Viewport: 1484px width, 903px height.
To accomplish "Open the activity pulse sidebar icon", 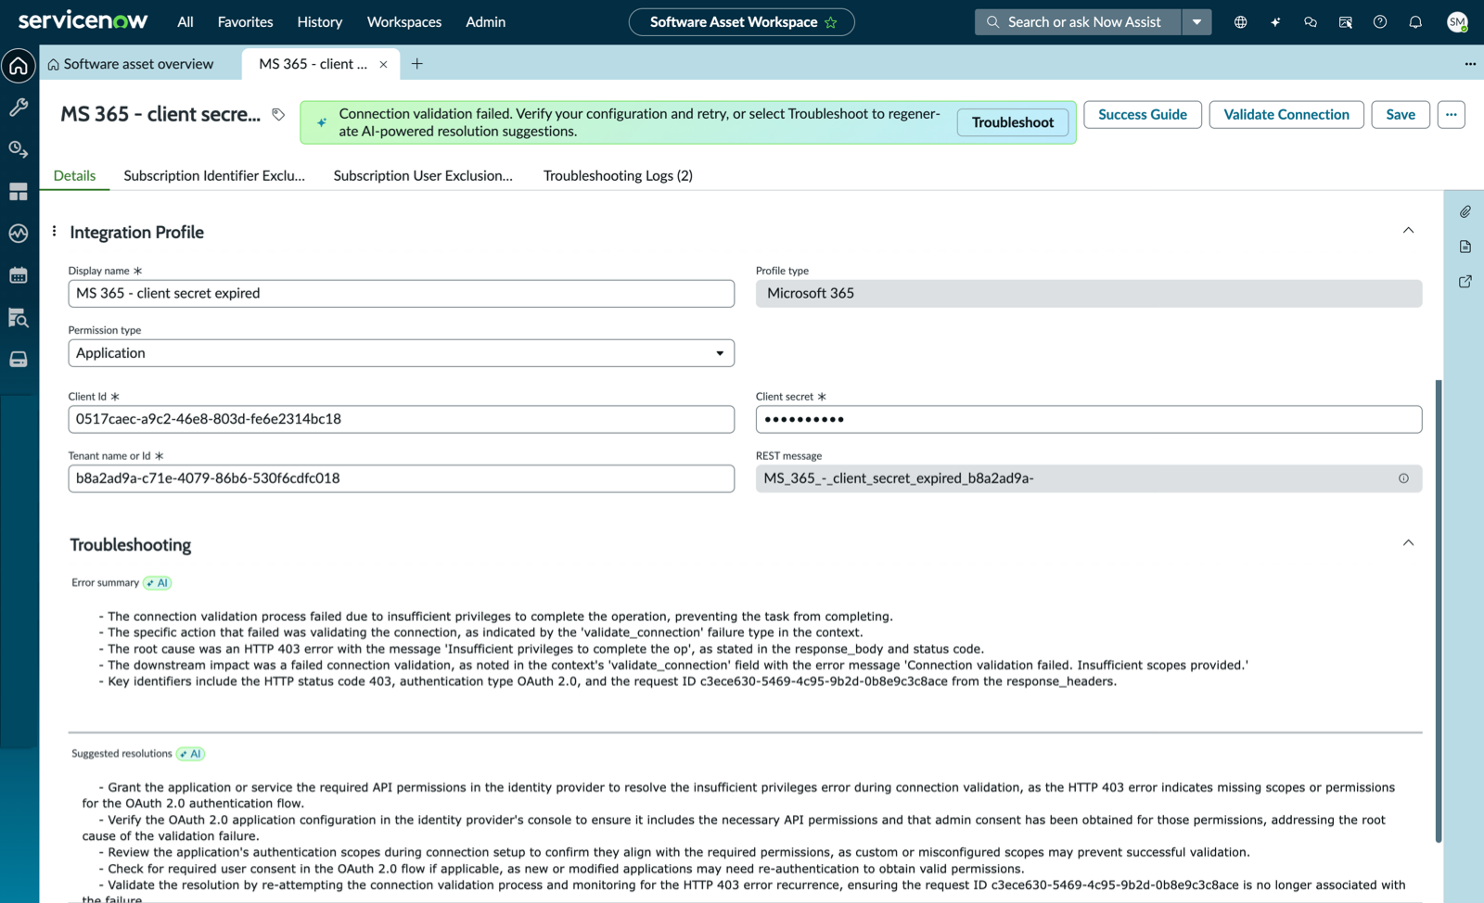I will (19, 234).
